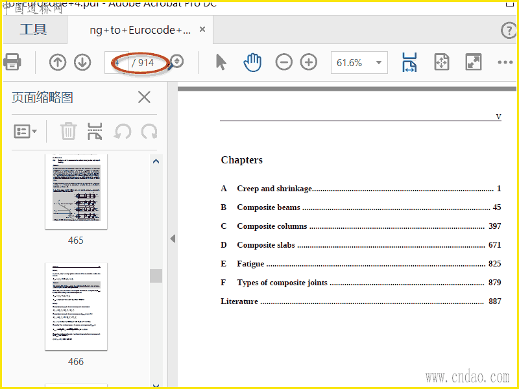Click the panel's page layout icon beside trash
519x389 pixels.
pos(95,132)
